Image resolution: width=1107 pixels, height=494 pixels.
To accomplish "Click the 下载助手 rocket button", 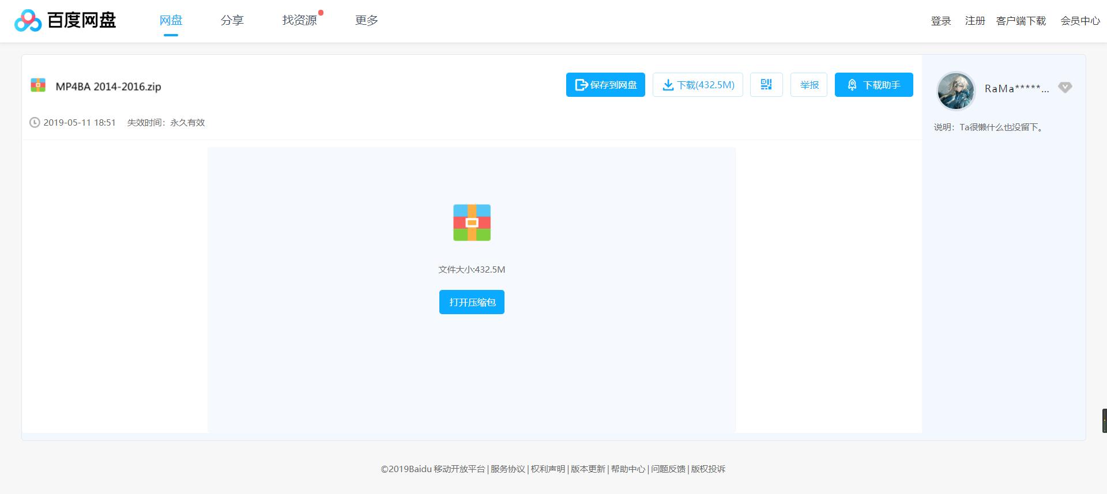I will pyautogui.click(x=873, y=85).
